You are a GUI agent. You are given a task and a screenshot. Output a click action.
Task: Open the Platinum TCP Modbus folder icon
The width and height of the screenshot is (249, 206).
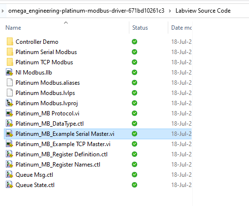[10, 62]
